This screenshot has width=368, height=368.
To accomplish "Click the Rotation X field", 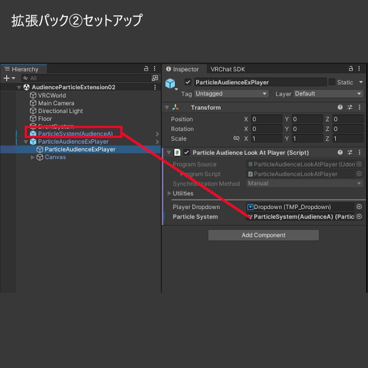I will 266,129.
